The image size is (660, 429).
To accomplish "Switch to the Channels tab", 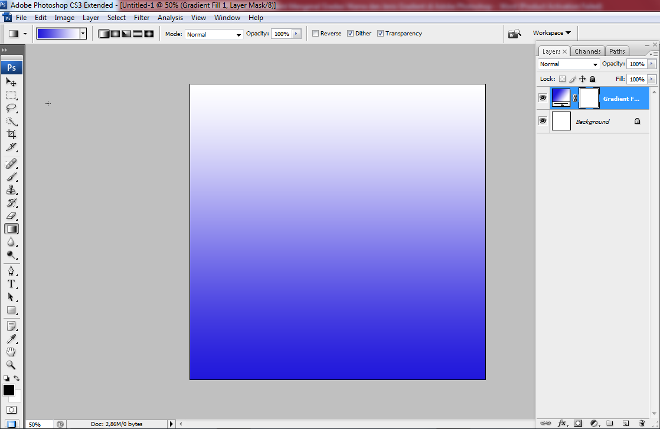I will coord(587,51).
